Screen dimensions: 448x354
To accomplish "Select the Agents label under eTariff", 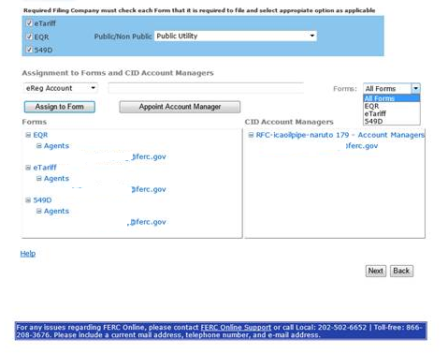I will coord(56,179).
